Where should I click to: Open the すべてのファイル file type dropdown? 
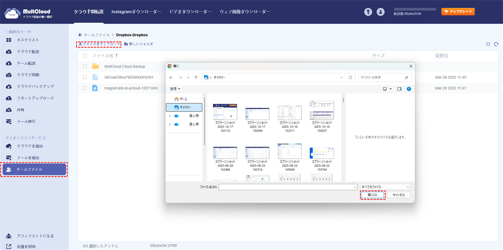(x=385, y=187)
